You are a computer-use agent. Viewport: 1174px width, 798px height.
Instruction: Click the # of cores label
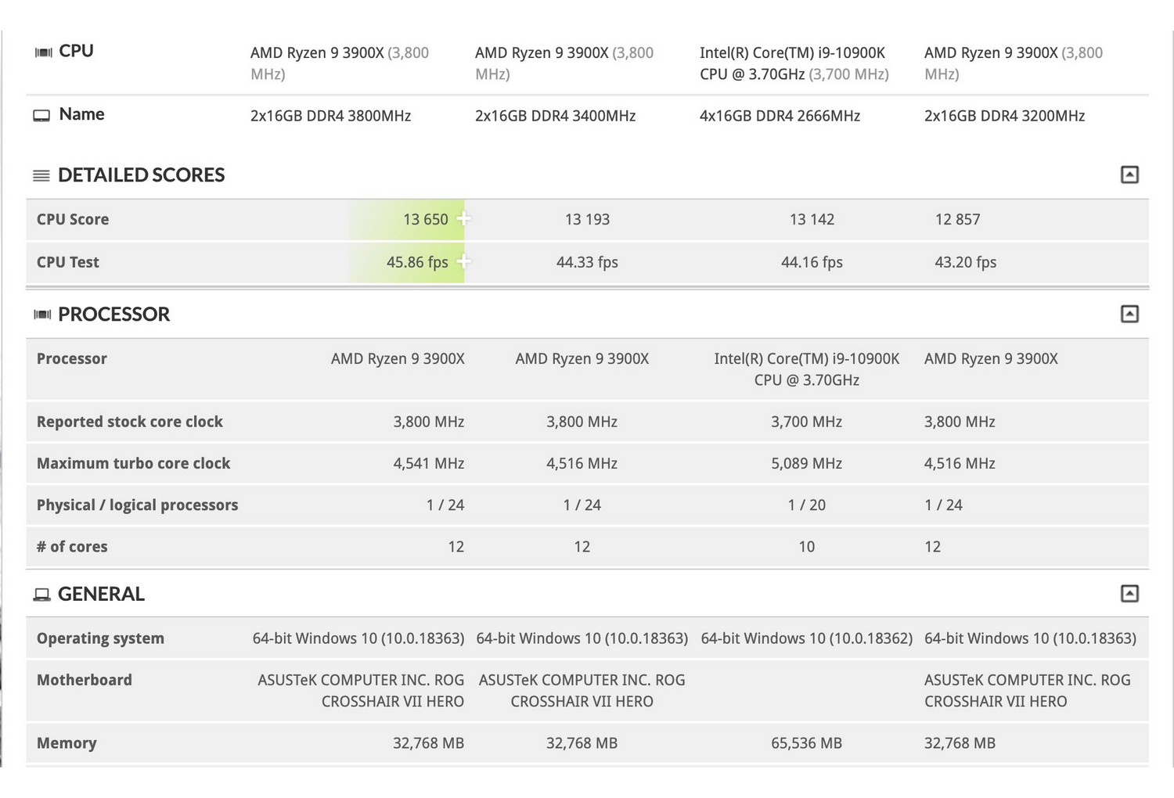[72, 547]
